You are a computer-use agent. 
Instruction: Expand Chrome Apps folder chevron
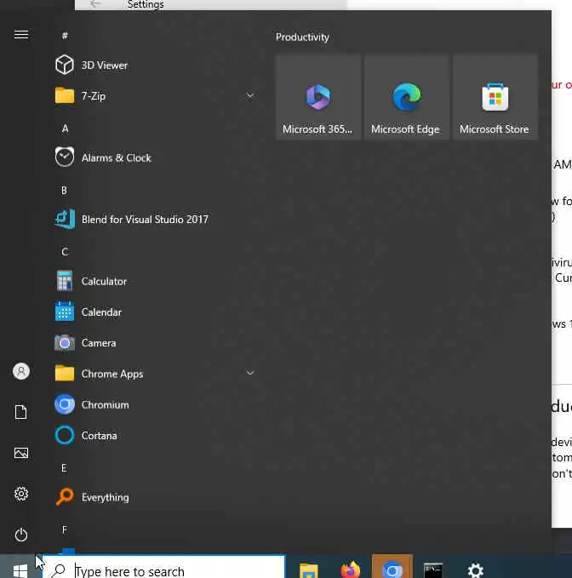[x=250, y=373]
